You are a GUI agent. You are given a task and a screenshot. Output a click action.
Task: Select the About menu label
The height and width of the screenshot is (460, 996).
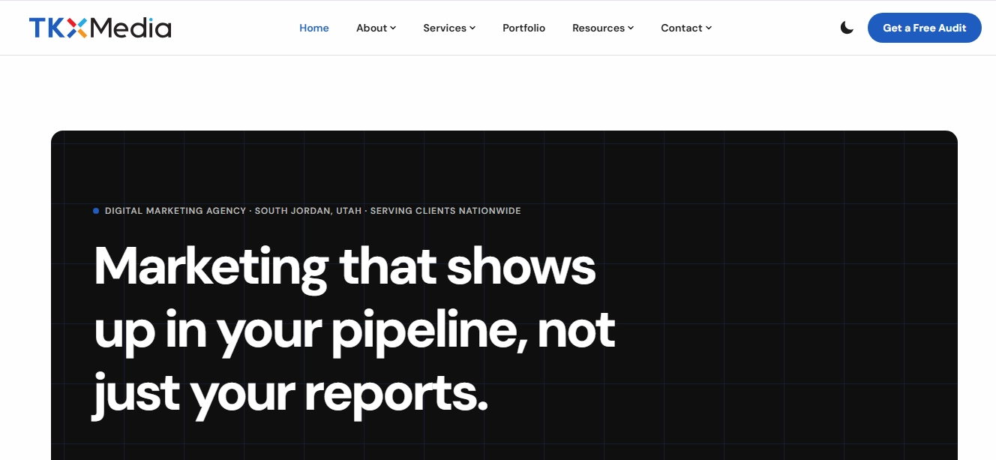pyautogui.click(x=371, y=28)
